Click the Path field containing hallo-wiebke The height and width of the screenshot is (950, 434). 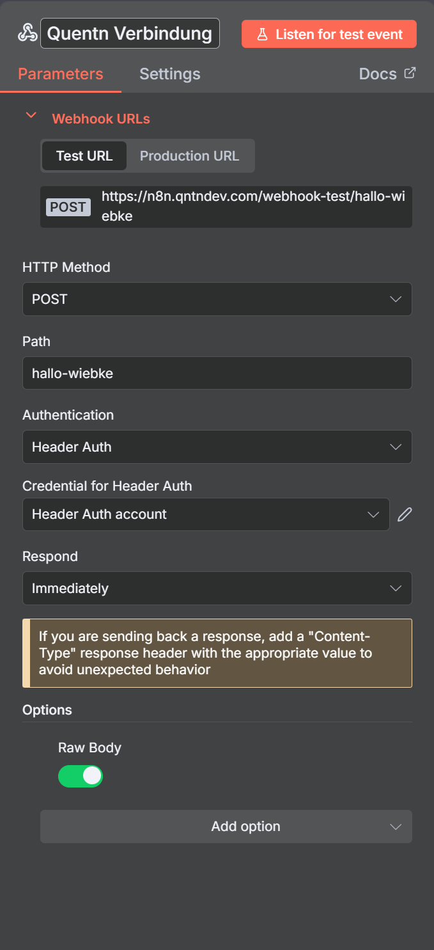(x=217, y=373)
